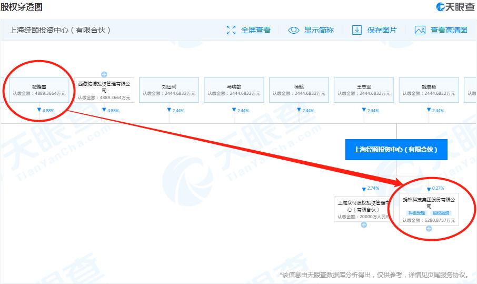
Task: Select the shareholder node right of 王忠军
Action: [x=429, y=90]
